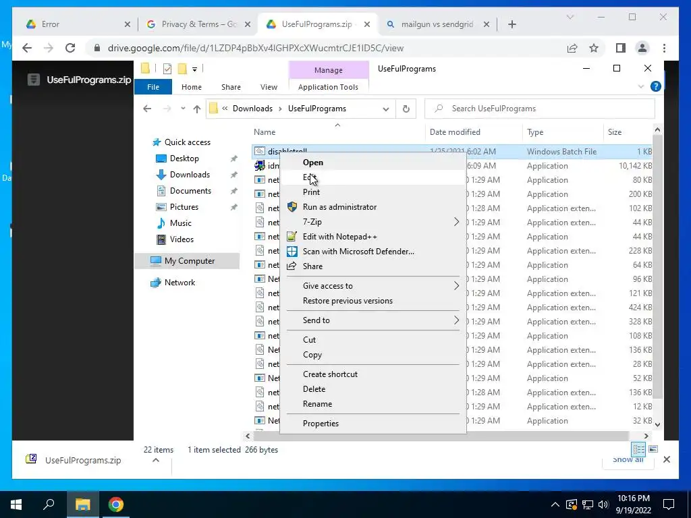Open the Application Tools tab
Image resolution: width=691 pixels, height=518 pixels.
coord(329,87)
